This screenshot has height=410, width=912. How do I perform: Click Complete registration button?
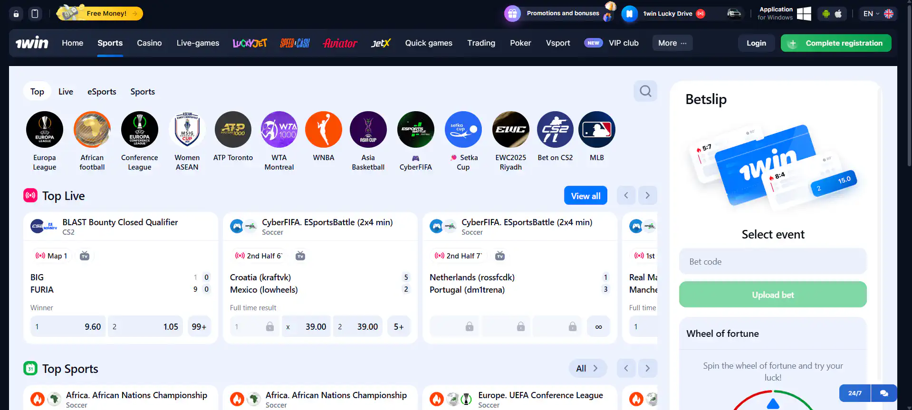click(836, 43)
